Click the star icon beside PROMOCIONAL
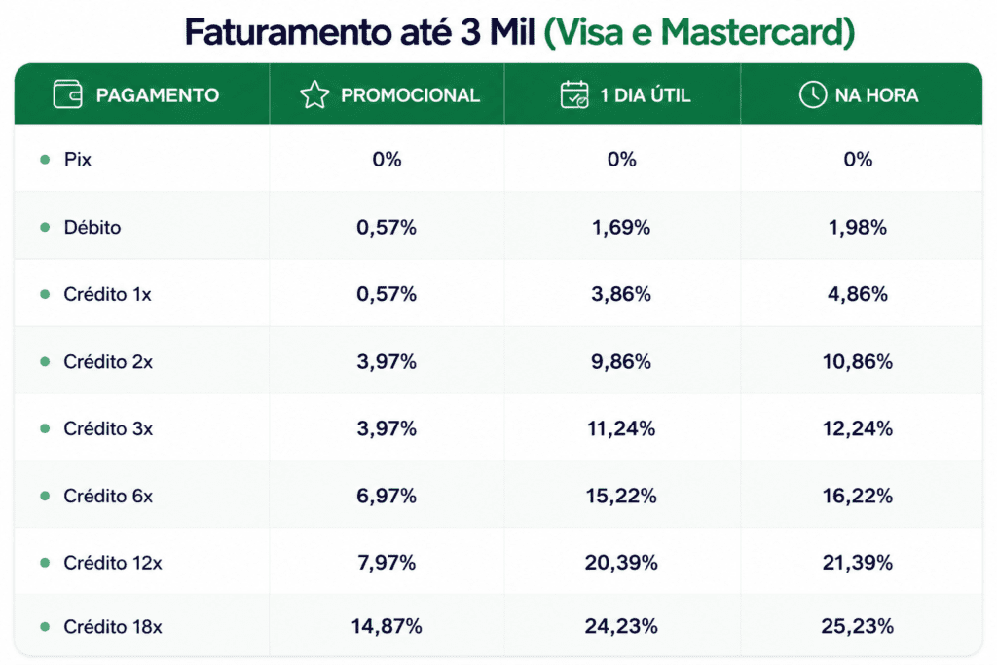The image size is (997, 665). pyautogui.click(x=314, y=94)
